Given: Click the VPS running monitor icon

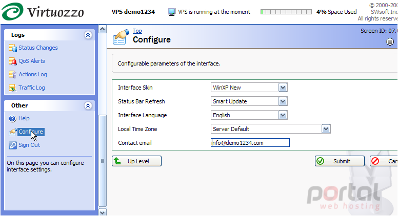Looking at the screenshot, I should coord(172,12).
